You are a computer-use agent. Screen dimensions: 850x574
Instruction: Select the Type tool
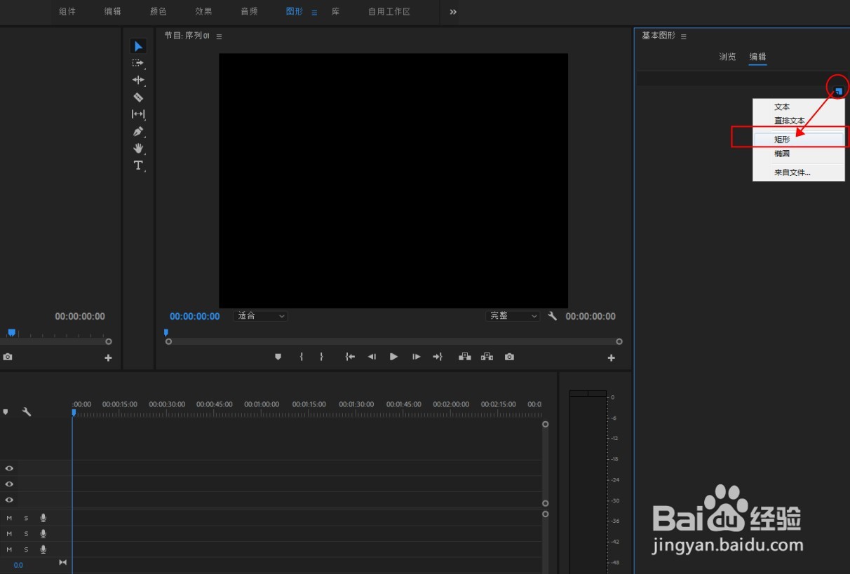[138, 165]
